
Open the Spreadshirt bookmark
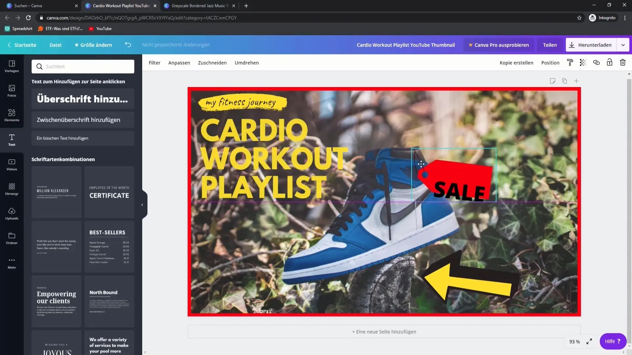click(19, 29)
